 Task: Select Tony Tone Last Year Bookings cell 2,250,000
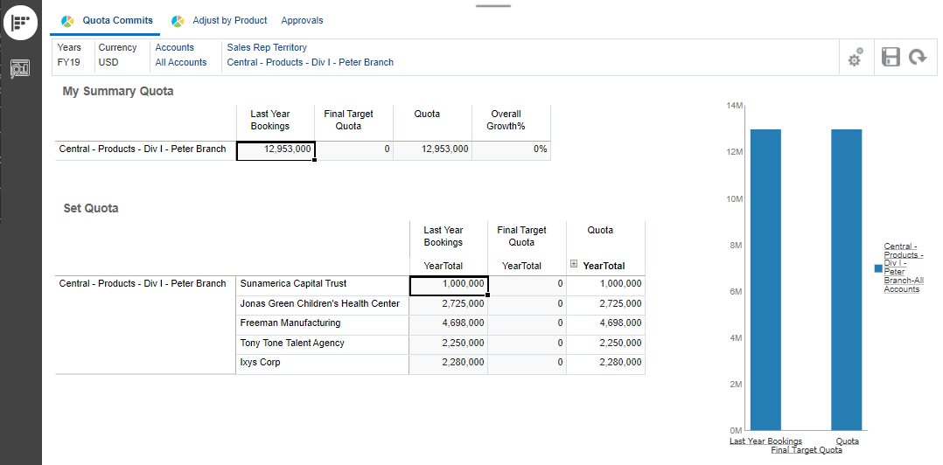tap(449, 345)
